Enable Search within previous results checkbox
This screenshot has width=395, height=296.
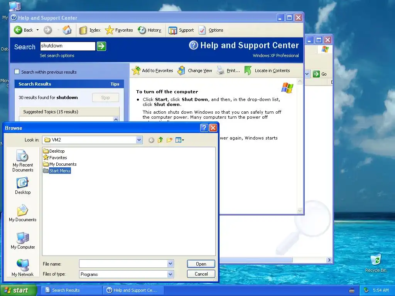[17, 72]
